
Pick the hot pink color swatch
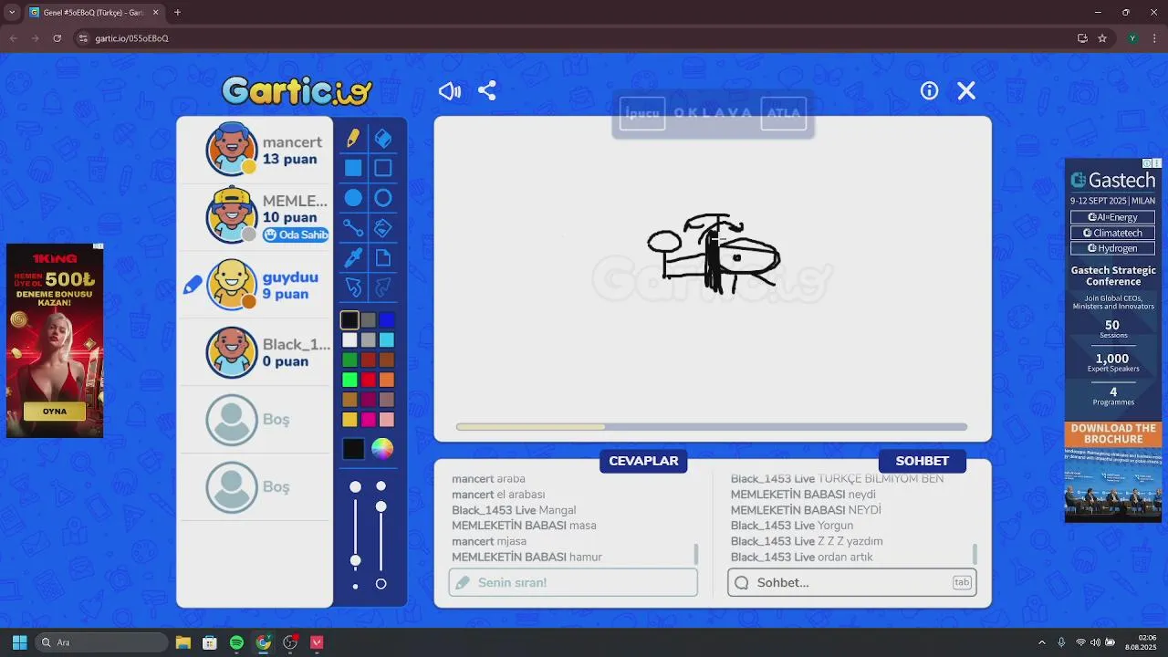368,420
